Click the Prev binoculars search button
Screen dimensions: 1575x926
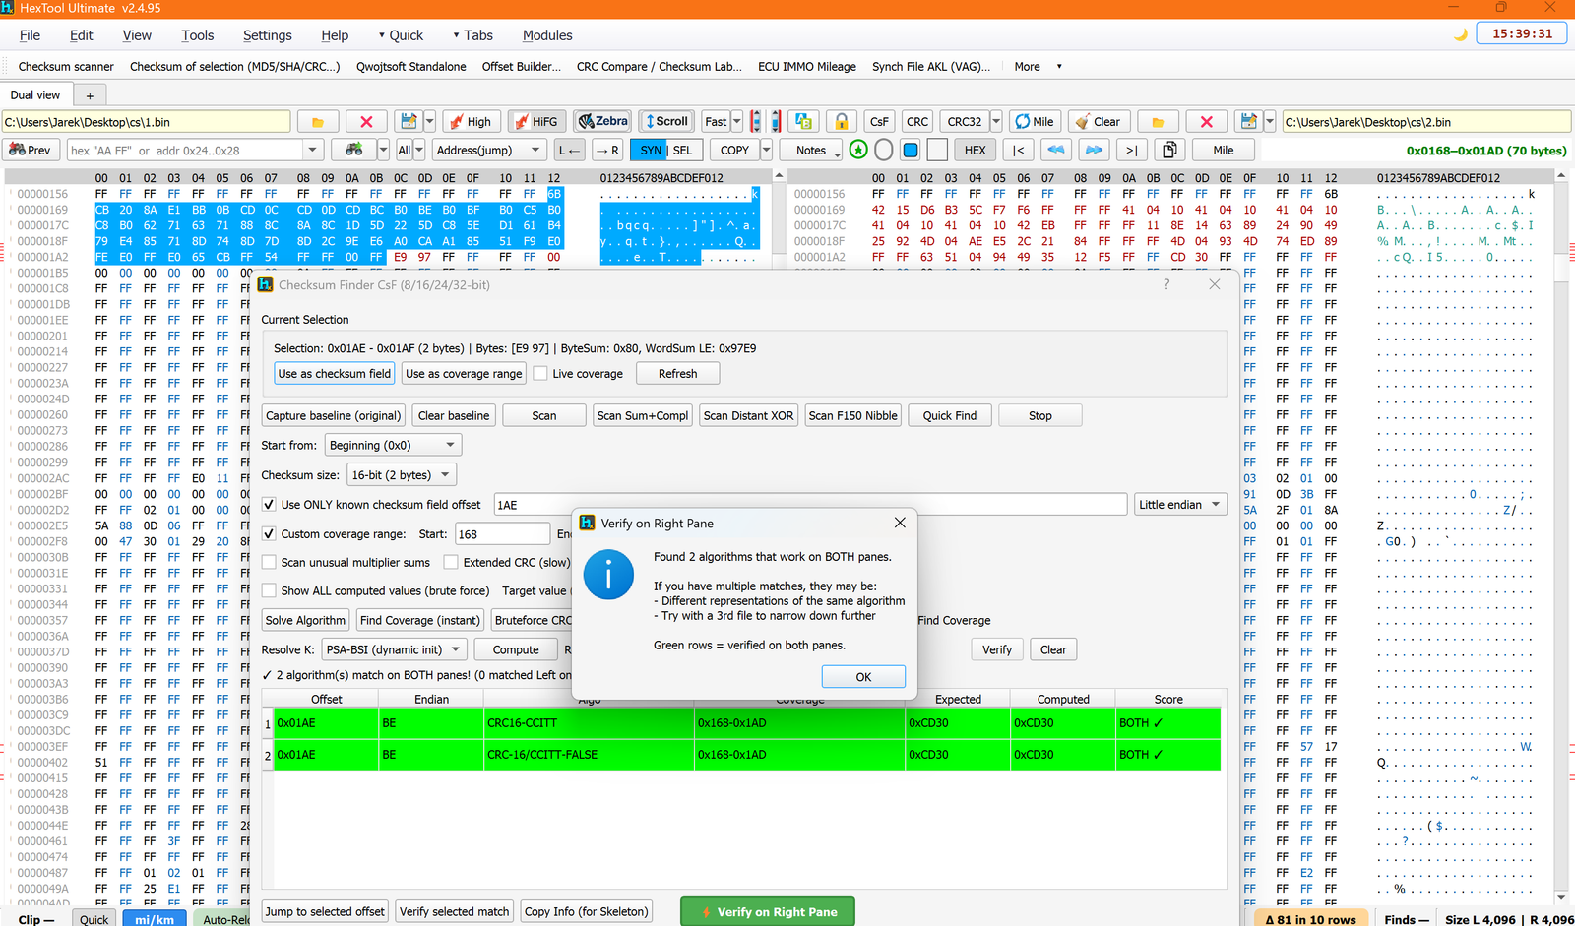click(31, 150)
